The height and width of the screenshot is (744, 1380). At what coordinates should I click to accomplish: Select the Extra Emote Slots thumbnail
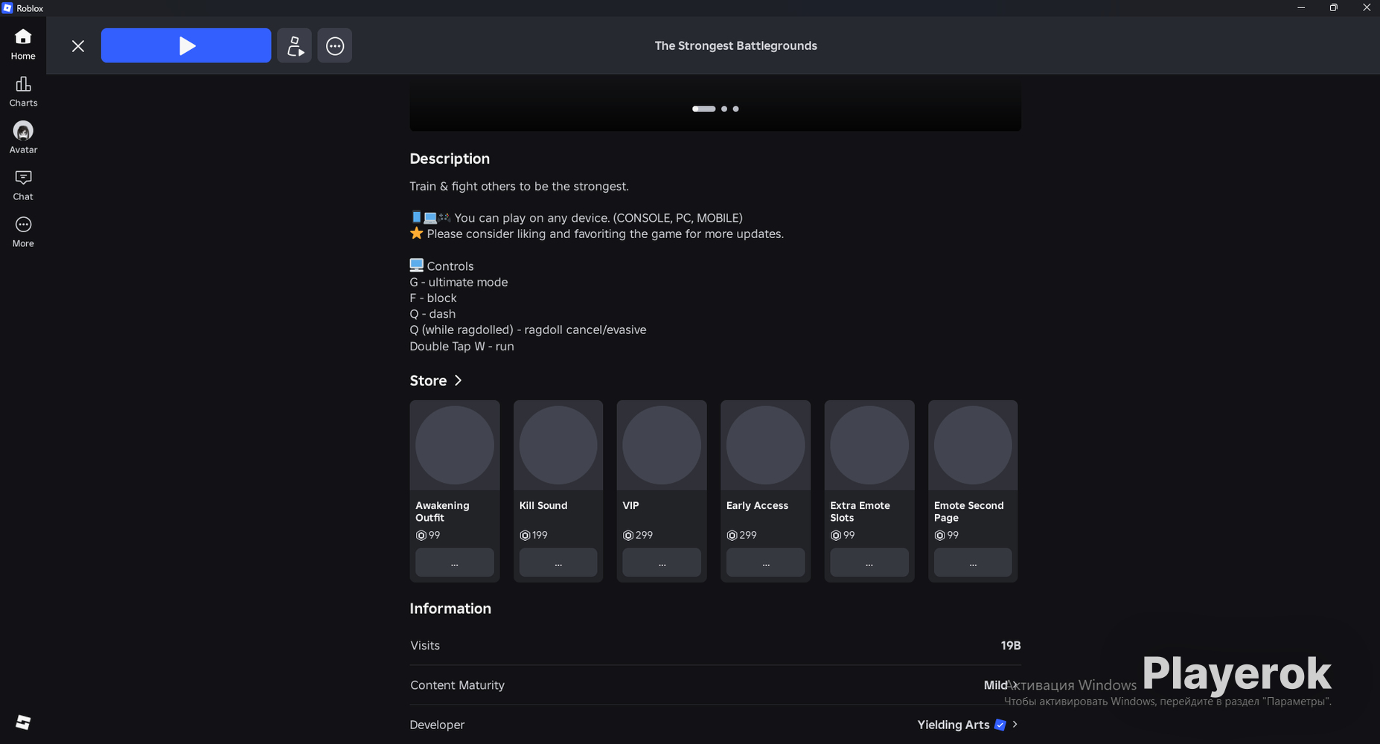(x=869, y=445)
